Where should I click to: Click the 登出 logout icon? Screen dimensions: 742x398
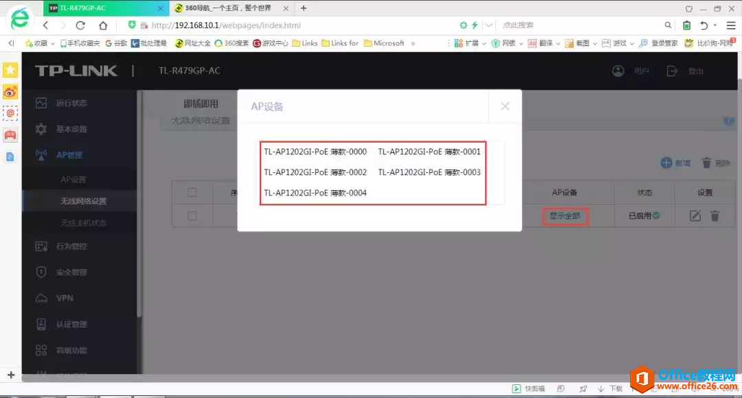coord(672,71)
